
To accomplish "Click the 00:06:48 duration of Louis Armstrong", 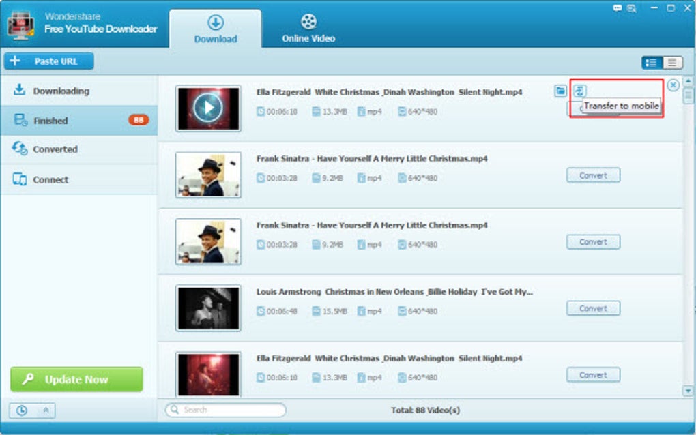I will 281,312.
